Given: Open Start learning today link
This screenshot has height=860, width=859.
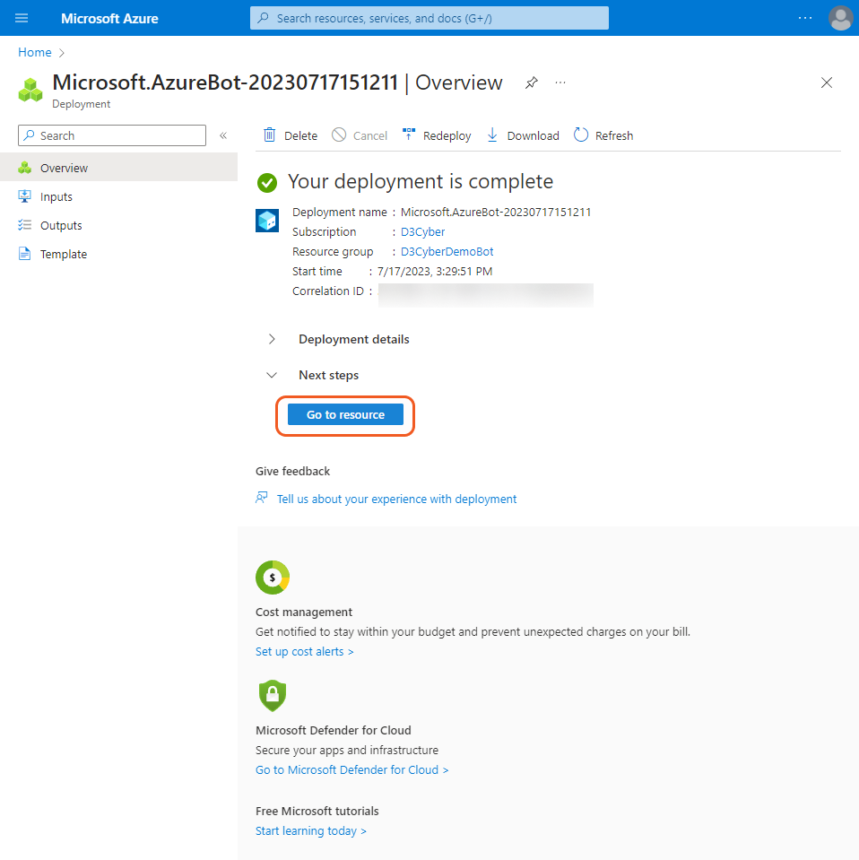Looking at the screenshot, I should pyautogui.click(x=311, y=831).
